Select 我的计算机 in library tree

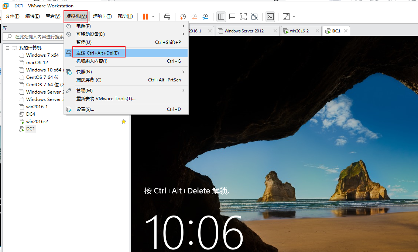coord(30,48)
